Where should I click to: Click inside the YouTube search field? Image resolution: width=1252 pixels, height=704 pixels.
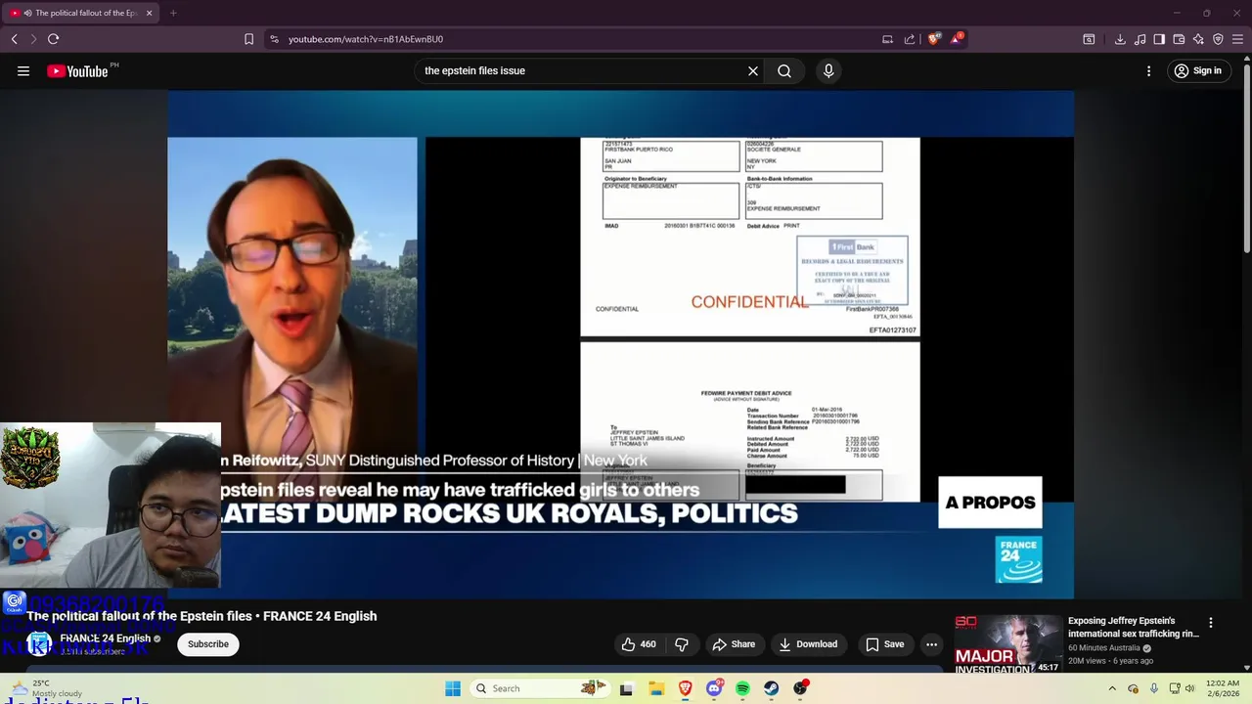[x=582, y=70]
